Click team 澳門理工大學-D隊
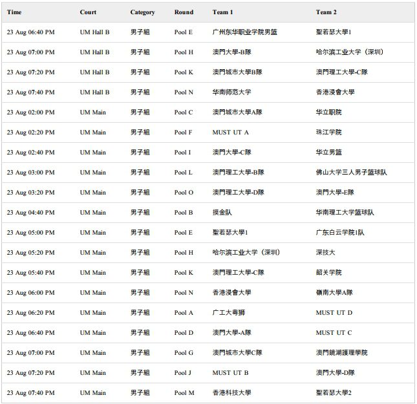Image resolution: width=417 pixels, height=404 pixels. [239, 192]
